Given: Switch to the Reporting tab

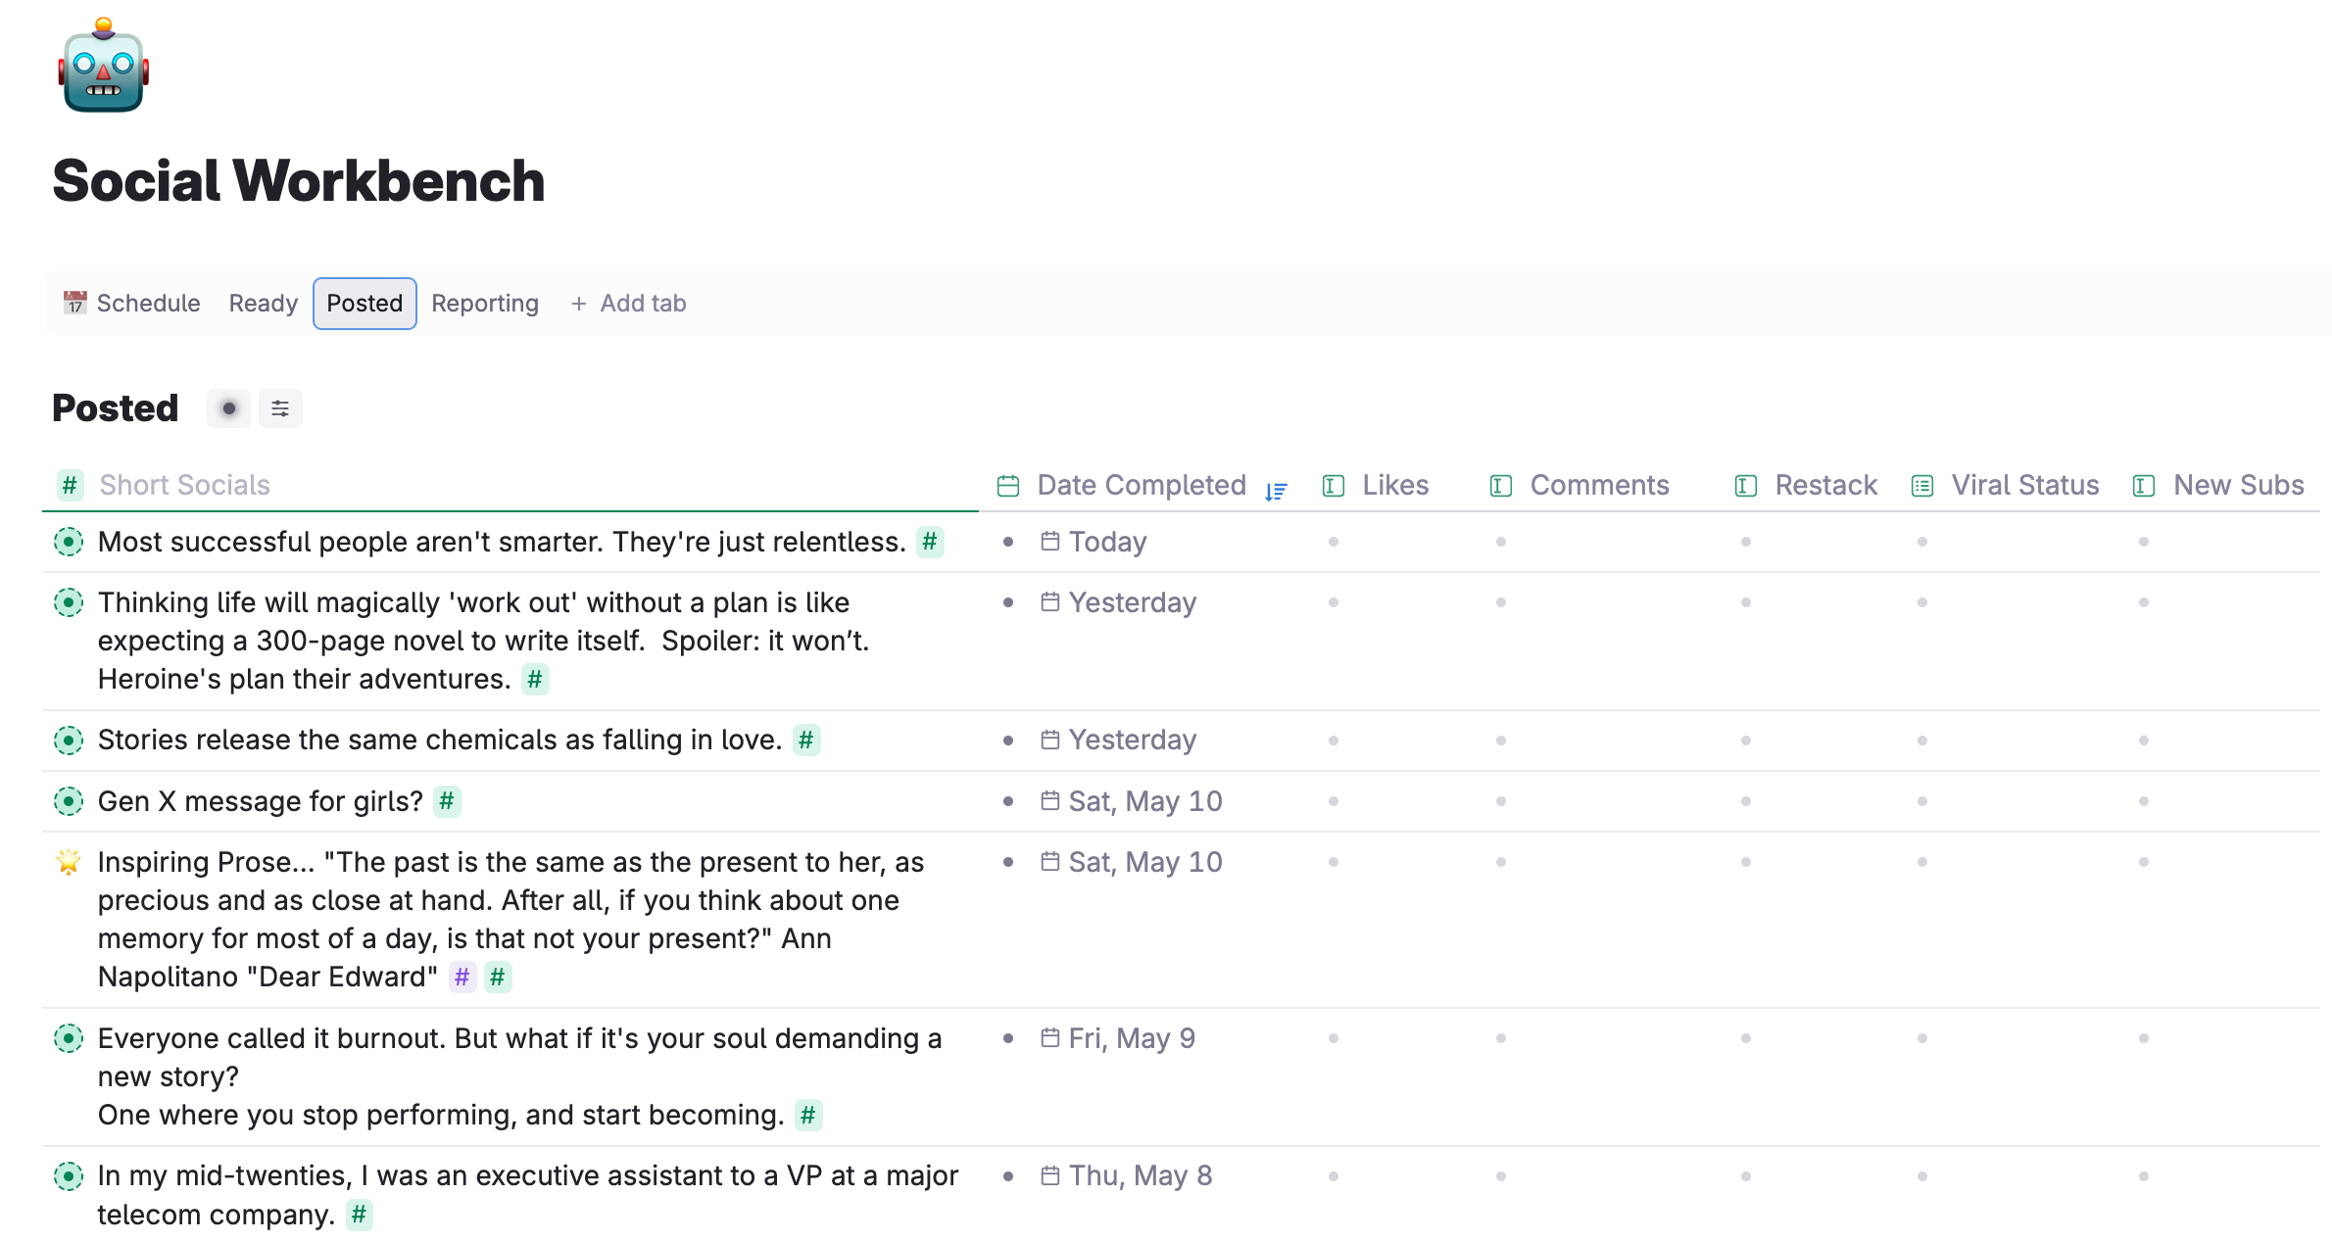Looking at the screenshot, I should point(485,304).
